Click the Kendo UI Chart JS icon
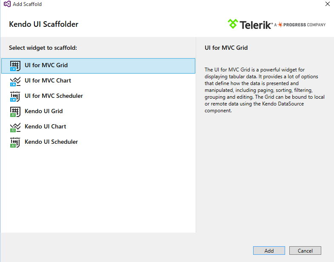334x262 pixels. click(15, 127)
